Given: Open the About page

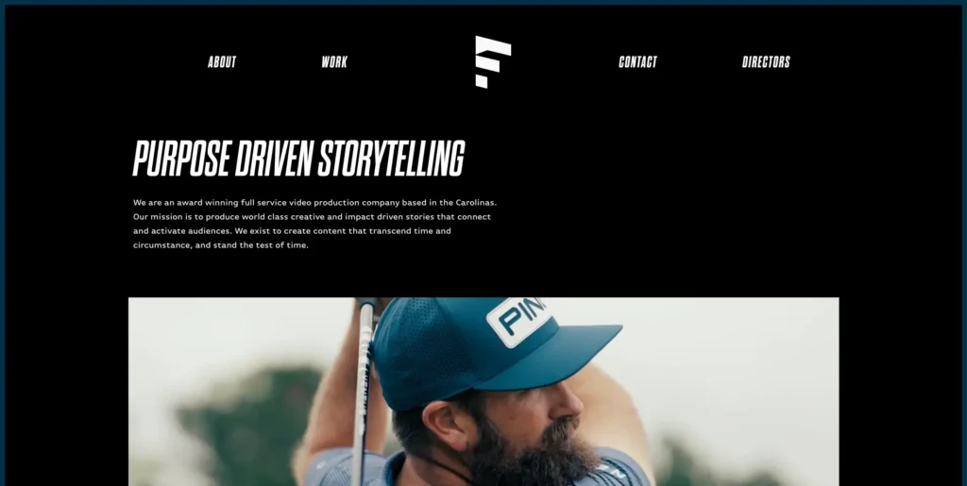Looking at the screenshot, I should click(222, 61).
